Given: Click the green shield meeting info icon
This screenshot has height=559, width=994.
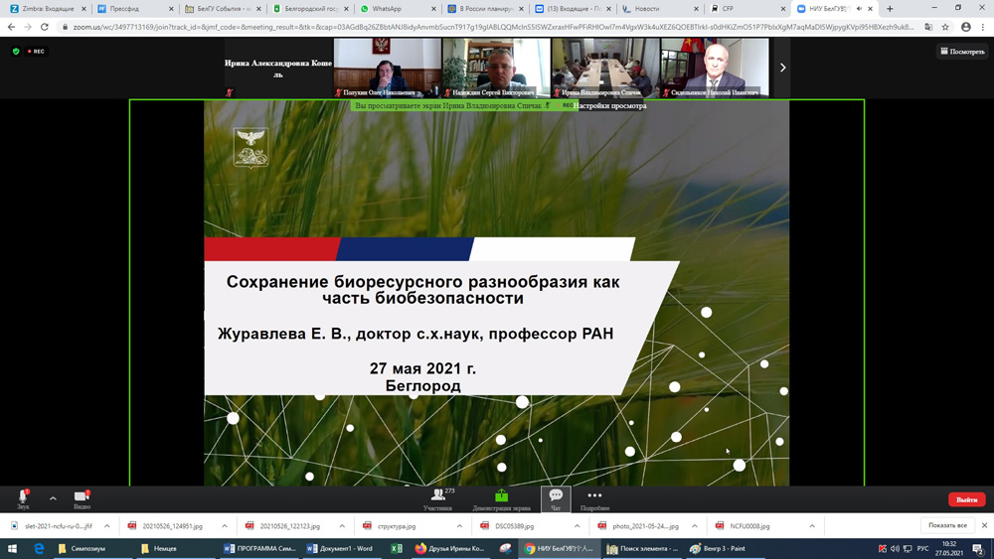Looking at the screenshot, I should click(x=16, y=51).
